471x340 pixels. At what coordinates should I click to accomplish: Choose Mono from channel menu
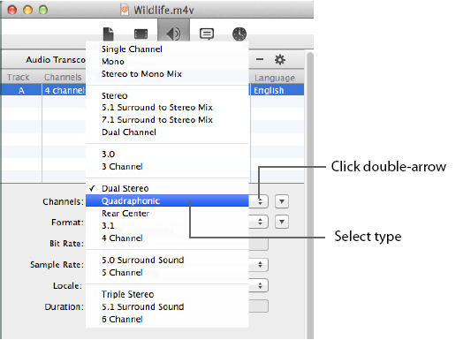167,61
